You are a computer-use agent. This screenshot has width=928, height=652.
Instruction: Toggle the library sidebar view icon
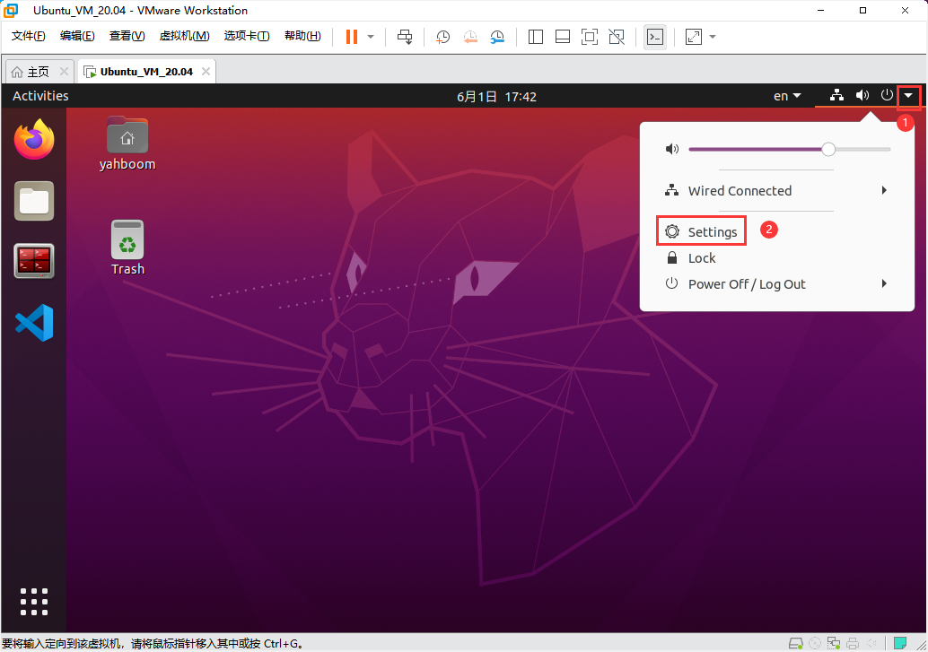(x=536, y=37)
